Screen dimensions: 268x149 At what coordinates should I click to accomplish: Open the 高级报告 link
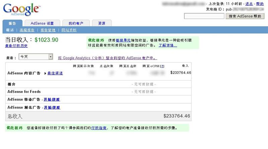pos(27,30)
